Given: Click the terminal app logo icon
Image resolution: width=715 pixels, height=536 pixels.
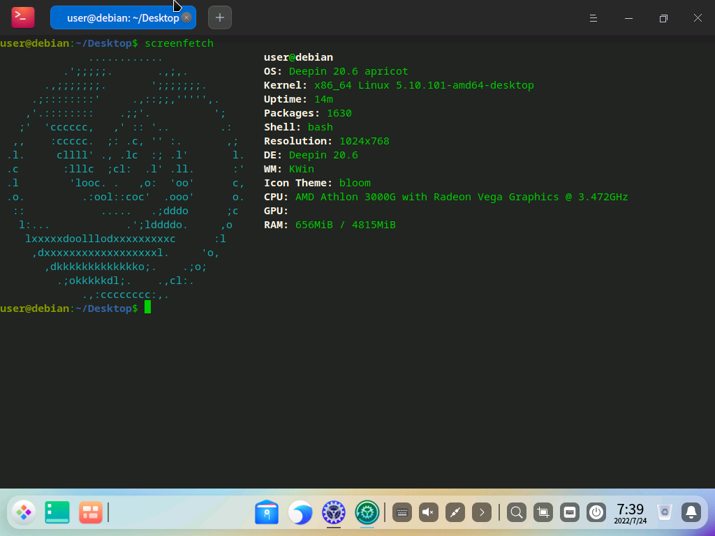Looking at the screenshot, I should pos(23,17).
